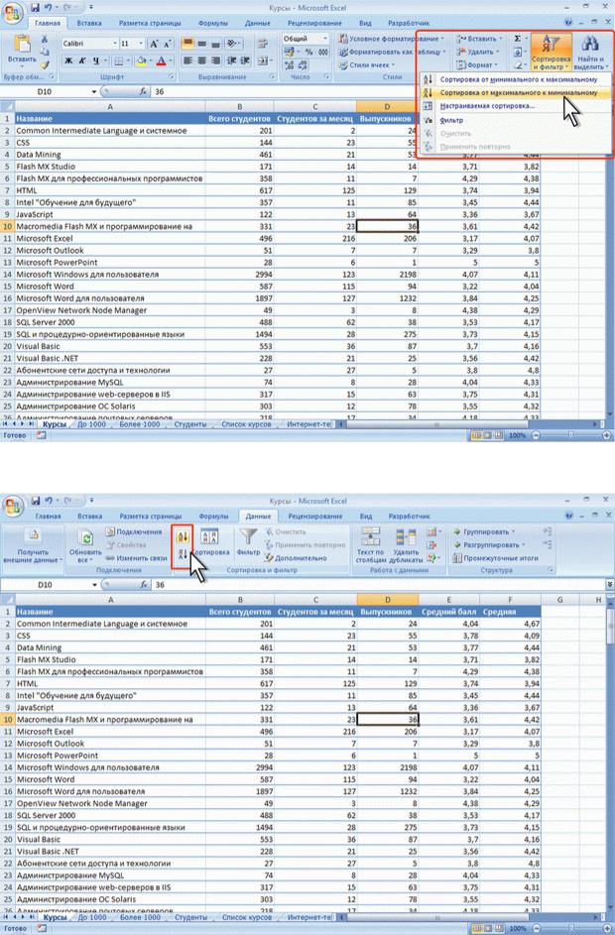This screenshot has height=935, width=615.
Task: Open the Общий number format dropdown
Action: [325, 38]
